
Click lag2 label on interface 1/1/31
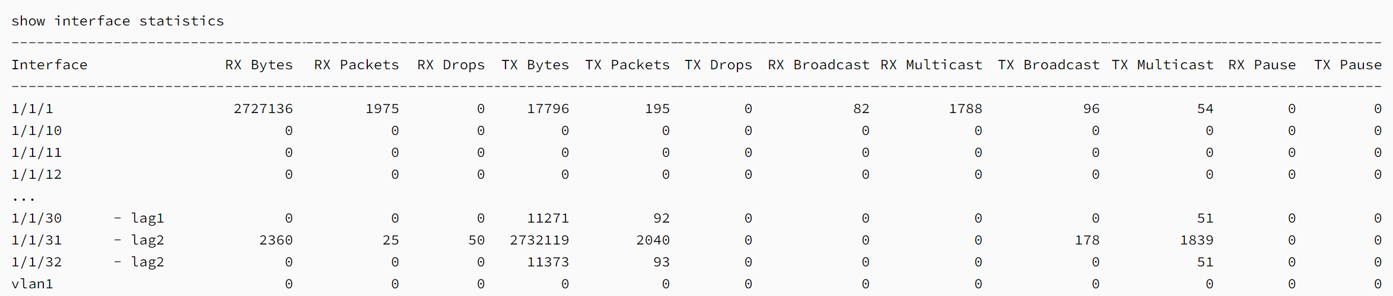pos(147,240)
